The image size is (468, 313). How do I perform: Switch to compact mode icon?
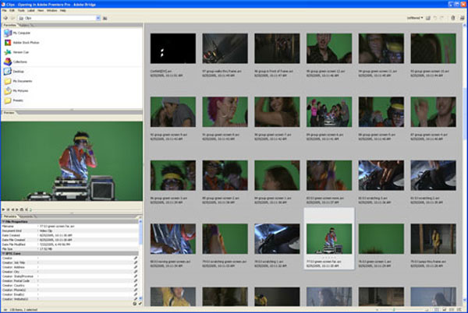[x=462, y=18]
